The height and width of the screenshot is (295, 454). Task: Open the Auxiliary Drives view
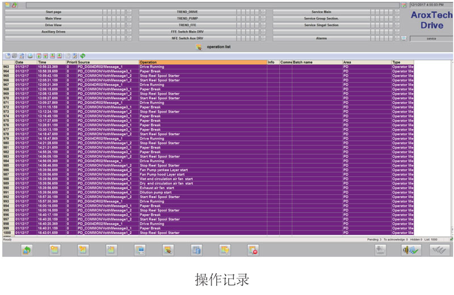pyautogui.click(x=53, y=32)
